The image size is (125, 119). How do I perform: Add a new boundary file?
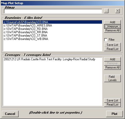click(112, 22)
